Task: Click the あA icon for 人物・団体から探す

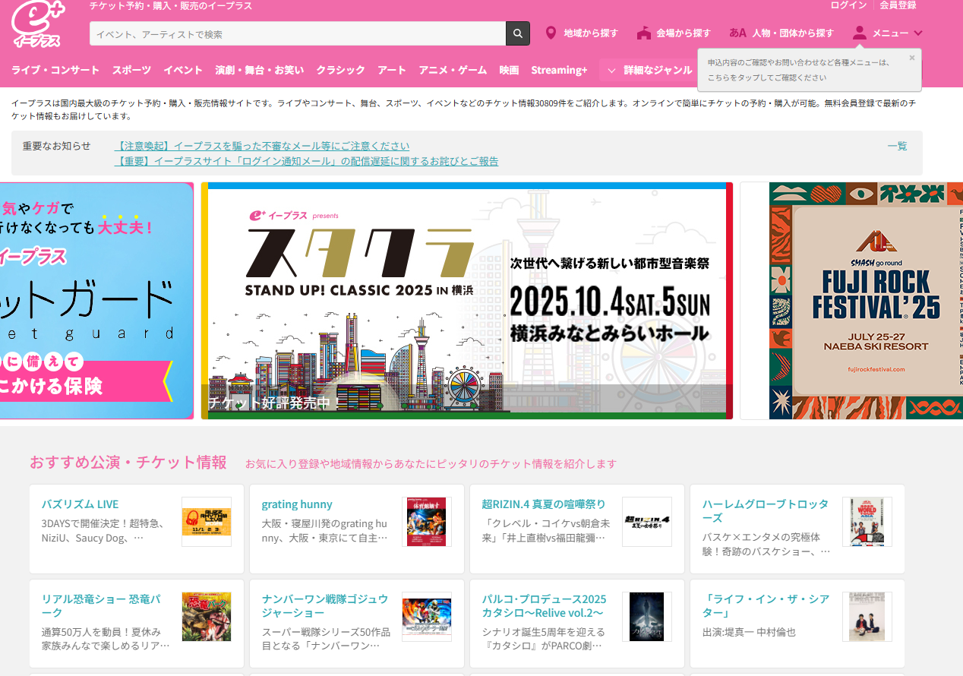Action: (x=737, y=33)
